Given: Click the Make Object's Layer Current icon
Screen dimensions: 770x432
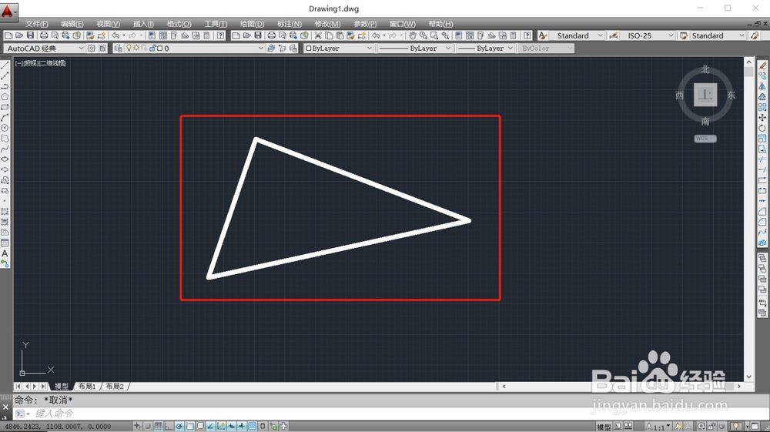Looking at the screenshot, I should pyautogui.click(x=271, y=48).
